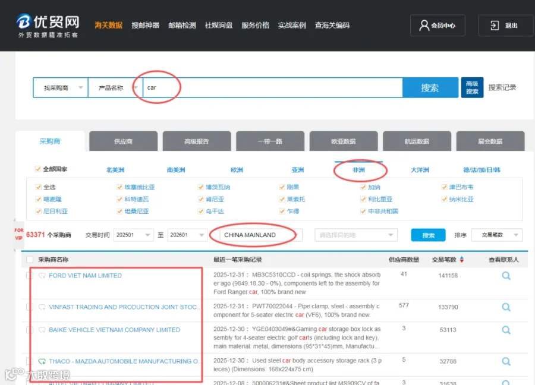Switch to the 供应商 tab
This screenshot has height=385, width=535.
tap(123, 141)
